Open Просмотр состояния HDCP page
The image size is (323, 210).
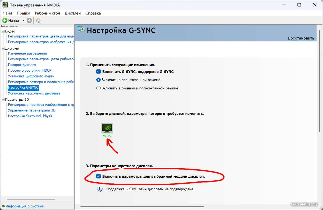pos(30,70)
